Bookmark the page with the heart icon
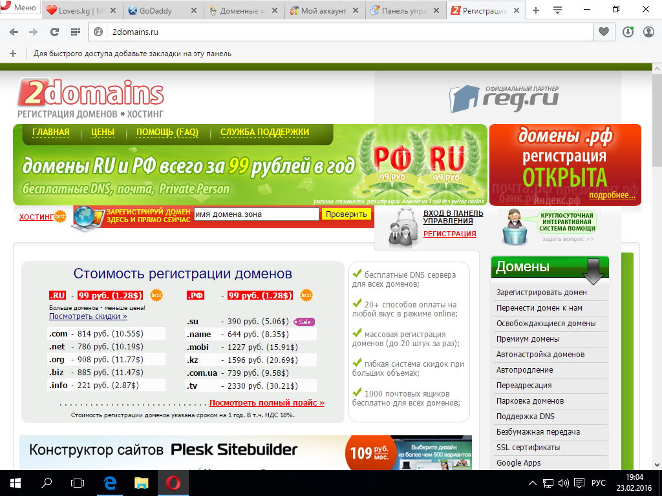The width and height of the screenshot is (662, 496). pyautogui.click(x=604, y=32)
